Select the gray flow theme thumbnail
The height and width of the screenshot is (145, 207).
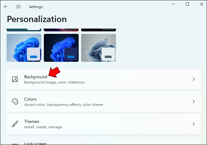[99, 48]
